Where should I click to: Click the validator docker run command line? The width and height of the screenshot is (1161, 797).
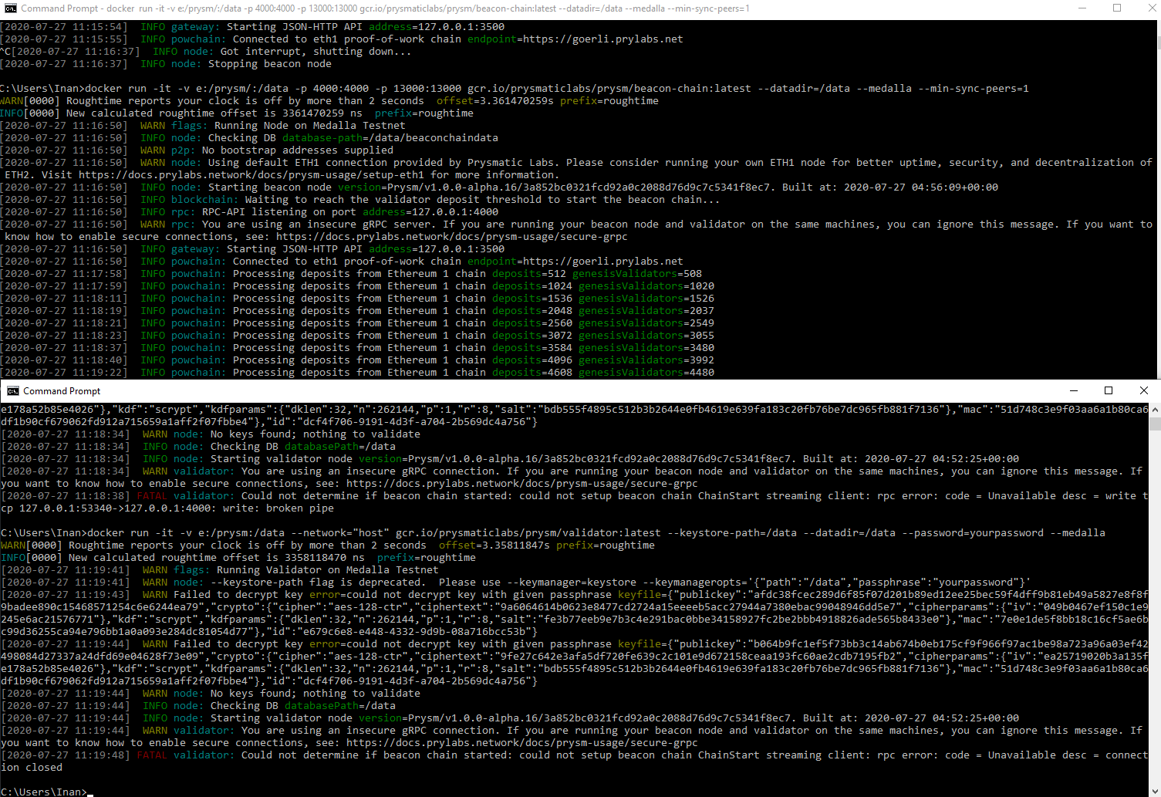click(x=552, y=533)
